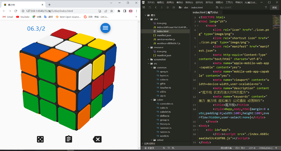
Task: Toggle Chrome side panel icon
Action: point(125,11)
